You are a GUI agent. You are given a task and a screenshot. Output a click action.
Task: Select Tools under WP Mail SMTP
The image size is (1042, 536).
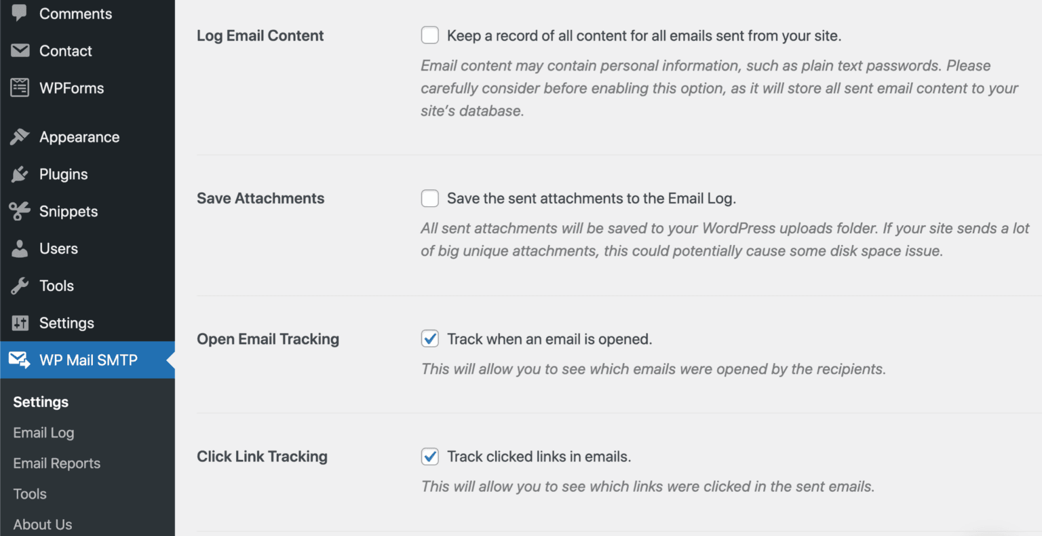[x=29, y=493]
